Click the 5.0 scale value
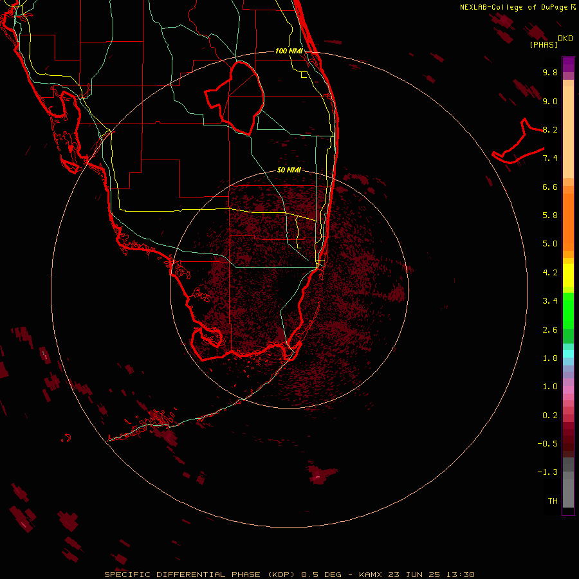The image size is (579, 579). pyautogui.click(x=550, y=244)
